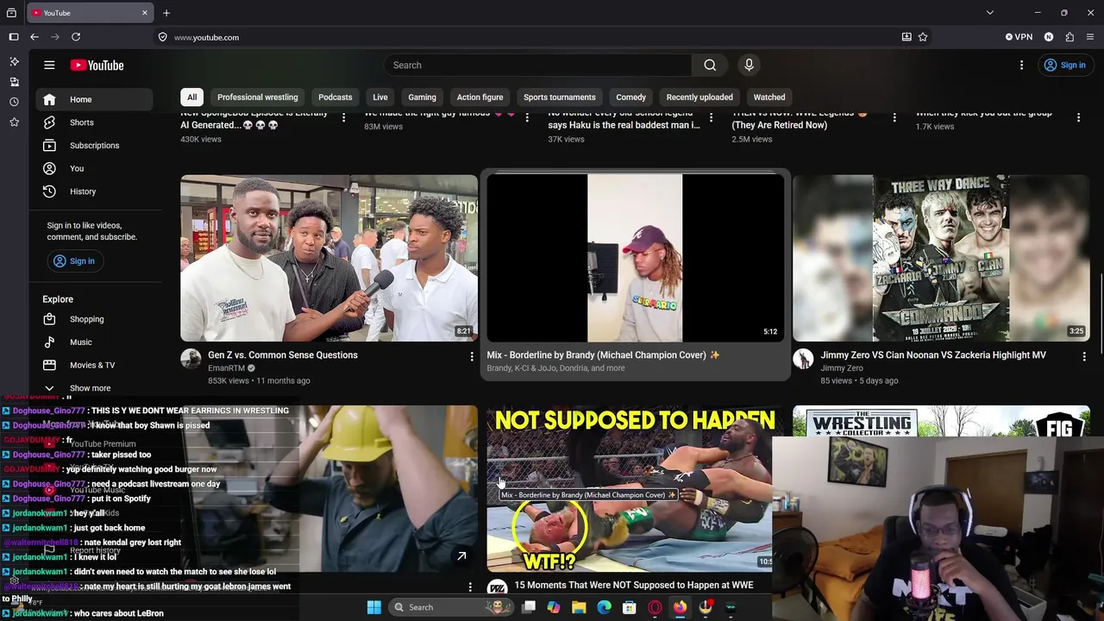Open Subscriptions in the sidebar

coord(94,145)
